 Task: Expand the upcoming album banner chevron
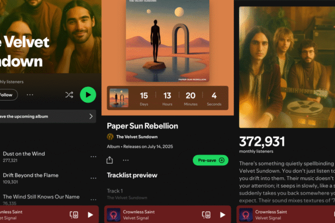tap(91, 116)
